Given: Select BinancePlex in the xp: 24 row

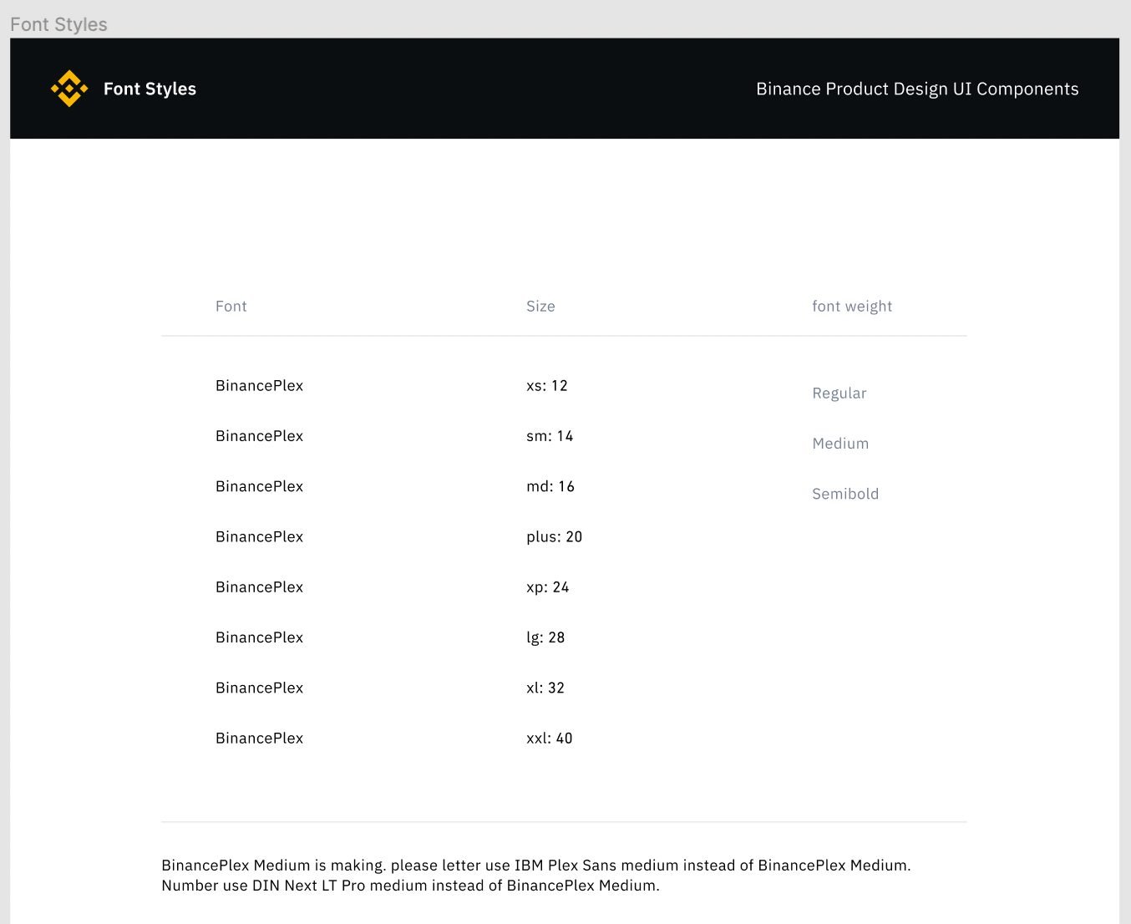Looking at the screenshot, I should [x=259, y=586].
